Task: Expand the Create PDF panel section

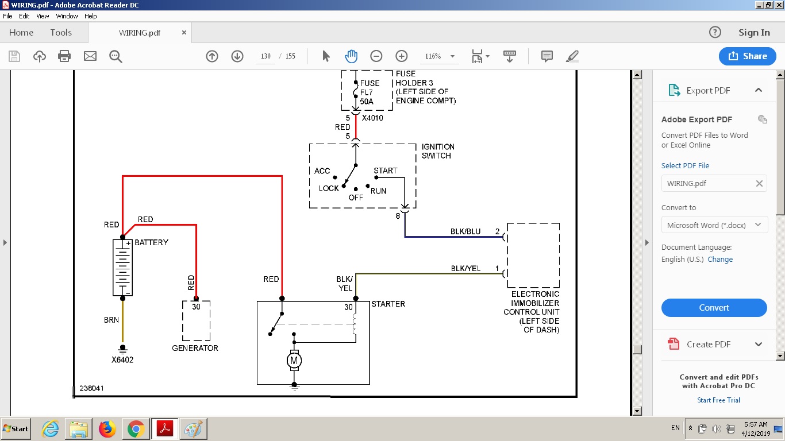Action: (758, 344)
